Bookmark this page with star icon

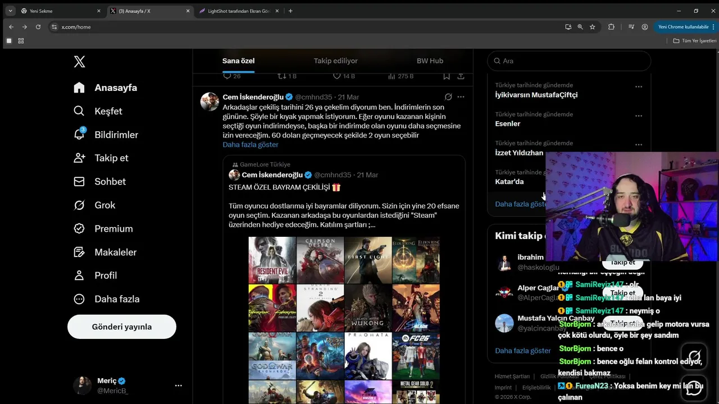[x=592, y=27]
